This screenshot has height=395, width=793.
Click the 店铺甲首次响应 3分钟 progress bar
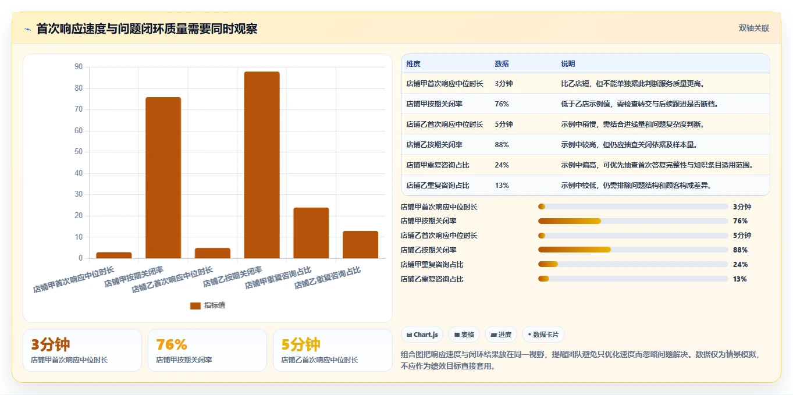click(633, 207)
